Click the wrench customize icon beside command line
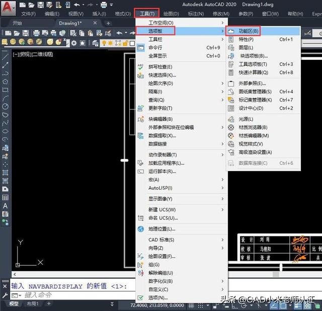The image size is (322, 311). click(5, 295)
